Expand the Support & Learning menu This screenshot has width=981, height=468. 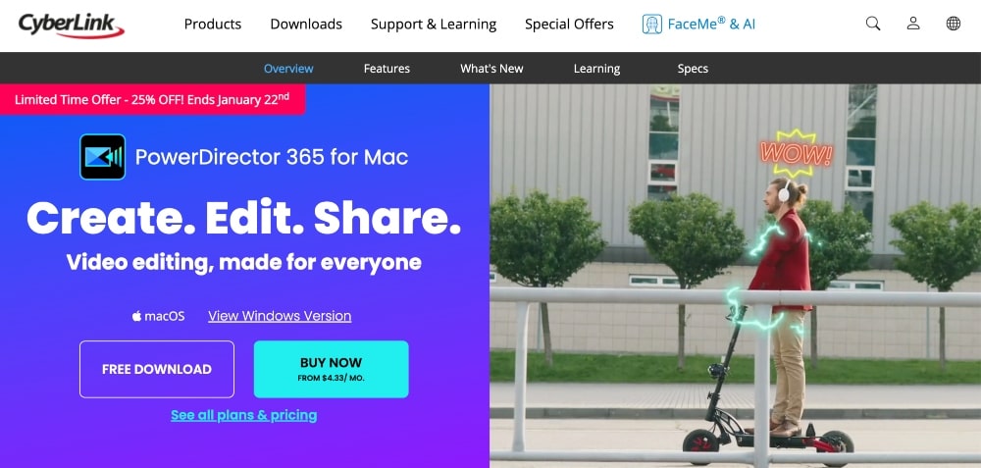pyautogui.click(x=434, y=25)
